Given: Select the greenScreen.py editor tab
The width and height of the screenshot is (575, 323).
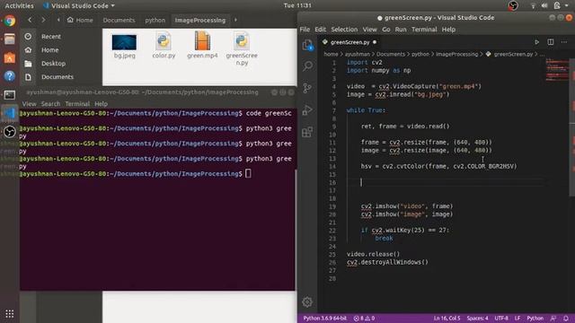Looking at the screenshot, I should 349,42.
